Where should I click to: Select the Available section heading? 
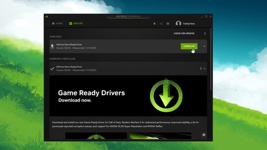point(55,37)
